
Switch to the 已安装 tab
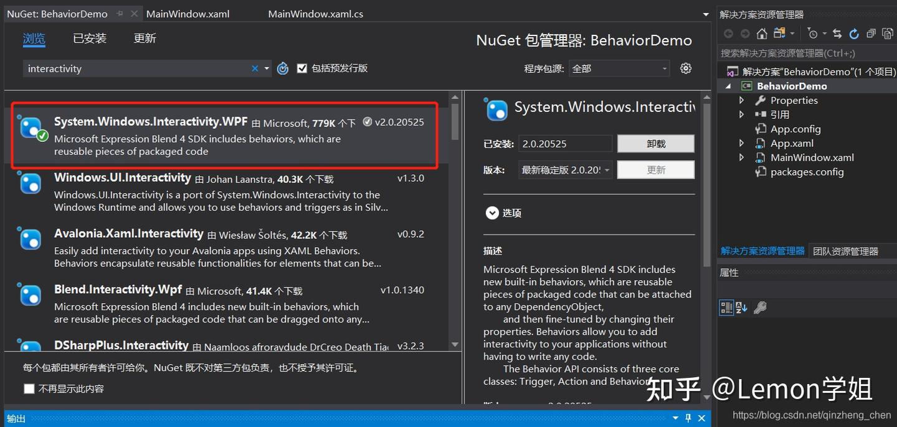tap(89, 38)
